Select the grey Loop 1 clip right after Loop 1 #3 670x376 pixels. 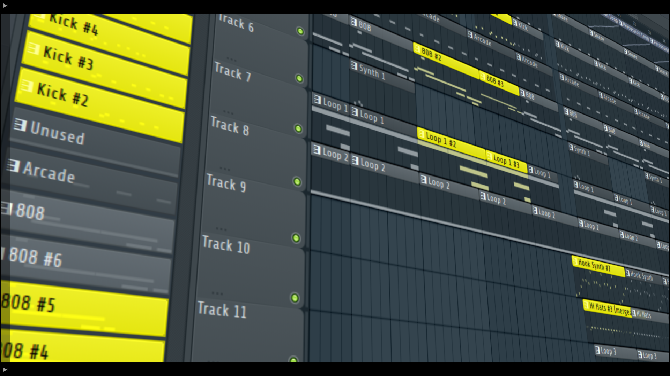point(543,173)
